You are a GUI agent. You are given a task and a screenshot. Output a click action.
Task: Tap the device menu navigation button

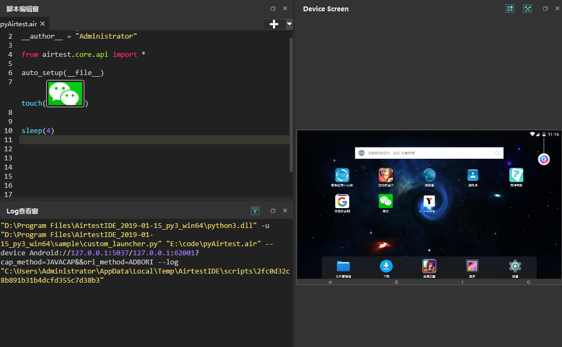[x=330, y=282]
